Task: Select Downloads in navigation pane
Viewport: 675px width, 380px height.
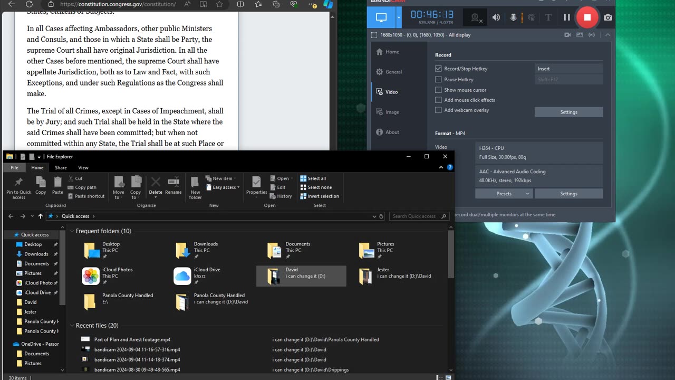Action: point(36,254)
